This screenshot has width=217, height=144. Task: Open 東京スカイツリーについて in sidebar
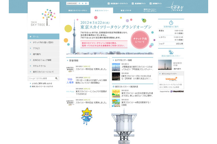click(43, 72)
